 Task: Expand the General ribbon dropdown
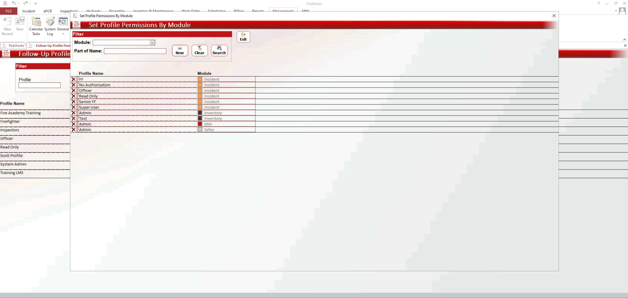point(63,34)
